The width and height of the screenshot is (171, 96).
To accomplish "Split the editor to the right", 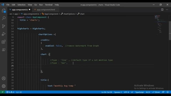I will (x=162, y=10).
